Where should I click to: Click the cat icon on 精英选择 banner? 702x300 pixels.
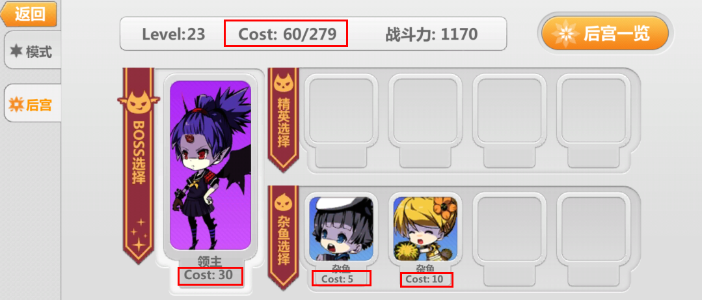click(x=283, y=83)
